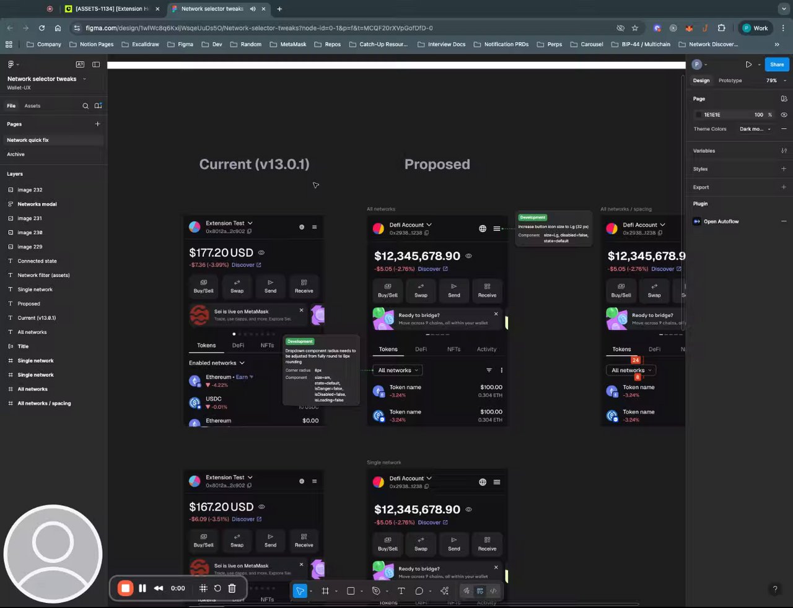Switch to the Design tab

701,80
